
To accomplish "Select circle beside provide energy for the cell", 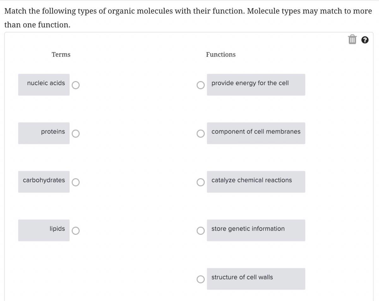I will [201, 85].
